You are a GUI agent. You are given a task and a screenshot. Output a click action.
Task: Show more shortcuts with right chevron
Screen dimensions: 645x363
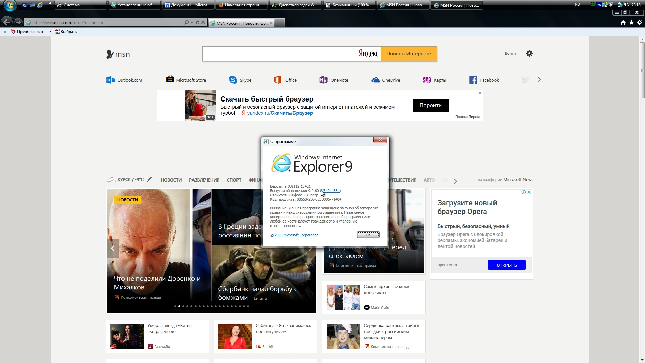click(539, 80)
